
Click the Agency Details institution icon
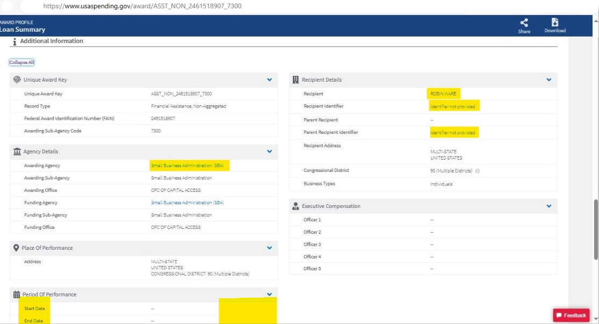17,152
